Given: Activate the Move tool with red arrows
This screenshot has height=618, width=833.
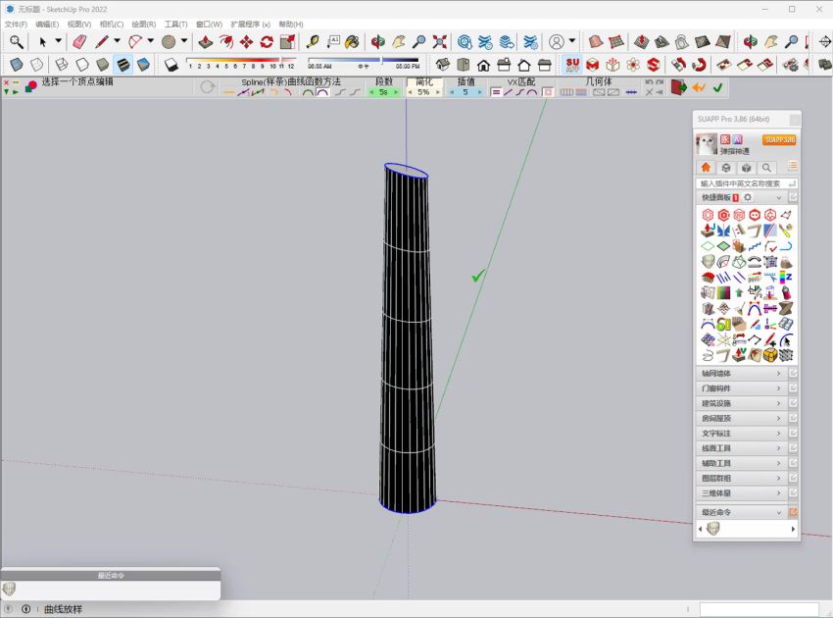Looking at the screenshot, I should click(x=247, y=41).
